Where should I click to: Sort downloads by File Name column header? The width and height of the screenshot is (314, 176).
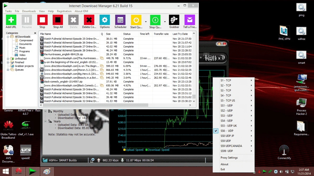[x=69, y=34]
